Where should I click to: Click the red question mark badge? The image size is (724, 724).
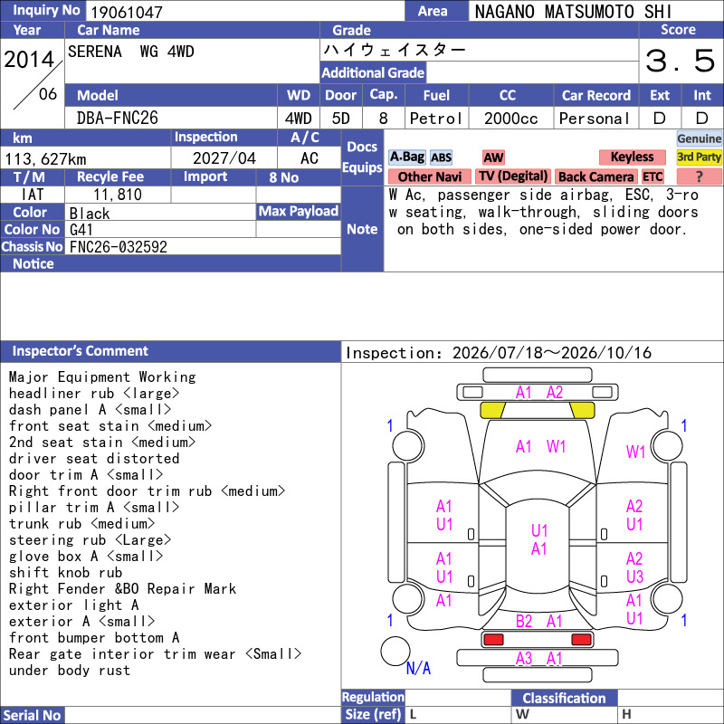(699, 176)
